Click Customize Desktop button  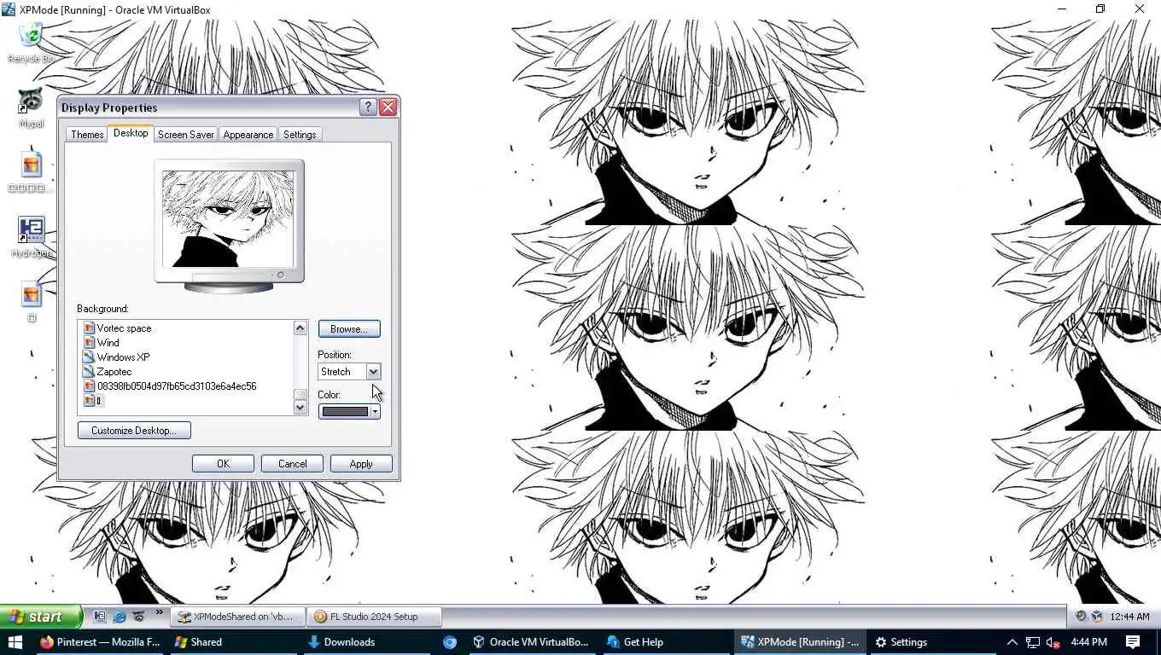[134, 431]
